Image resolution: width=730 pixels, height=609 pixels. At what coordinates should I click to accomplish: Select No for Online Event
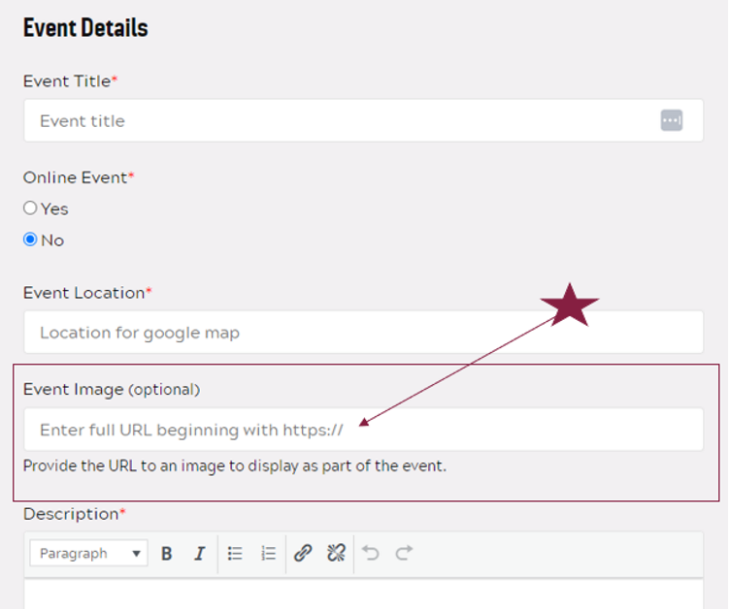(x=30, y=240)
